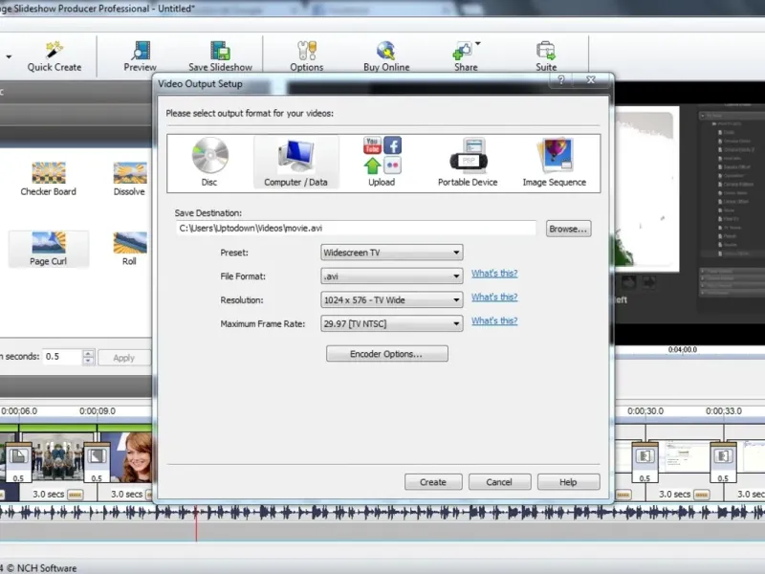This screenshot has width=765, height=574.
Task: Click the Buy Online toolbar icon
Action: point(386,55)
